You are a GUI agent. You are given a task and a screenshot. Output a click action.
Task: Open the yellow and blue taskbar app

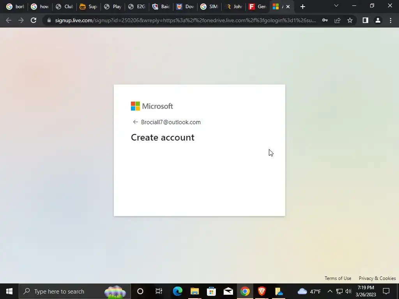(279, 291)
